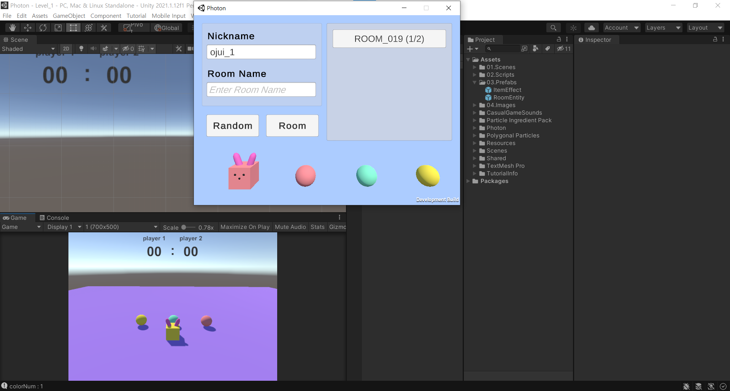The width and height of the screenshot is (730, 391).
Task: Open lighting debug icon in toolbar
Action: click(x=573, y=28)
